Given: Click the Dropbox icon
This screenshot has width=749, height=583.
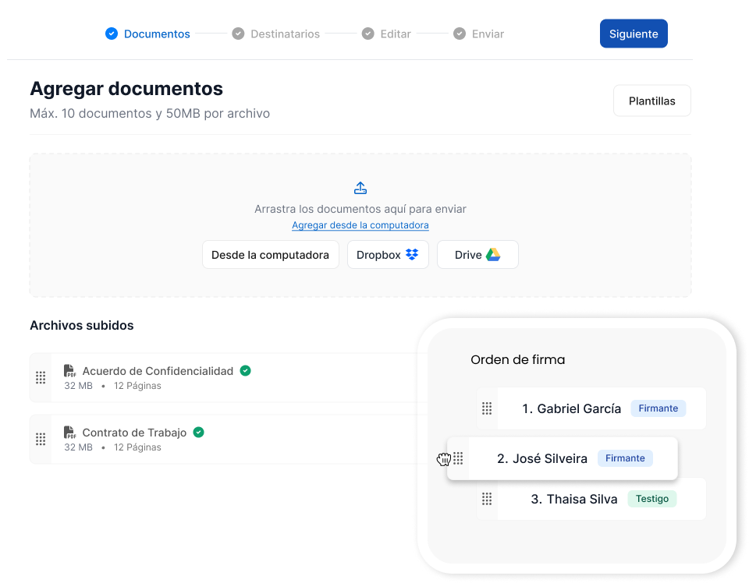Looking at the screenshot, I should coord(411,254).
